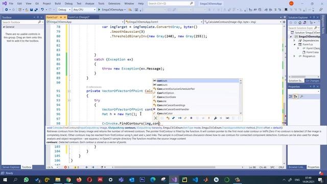This screenshot has height=184, width=327.
Task: Click the split editor plus icon
Action: pos(284,21)
